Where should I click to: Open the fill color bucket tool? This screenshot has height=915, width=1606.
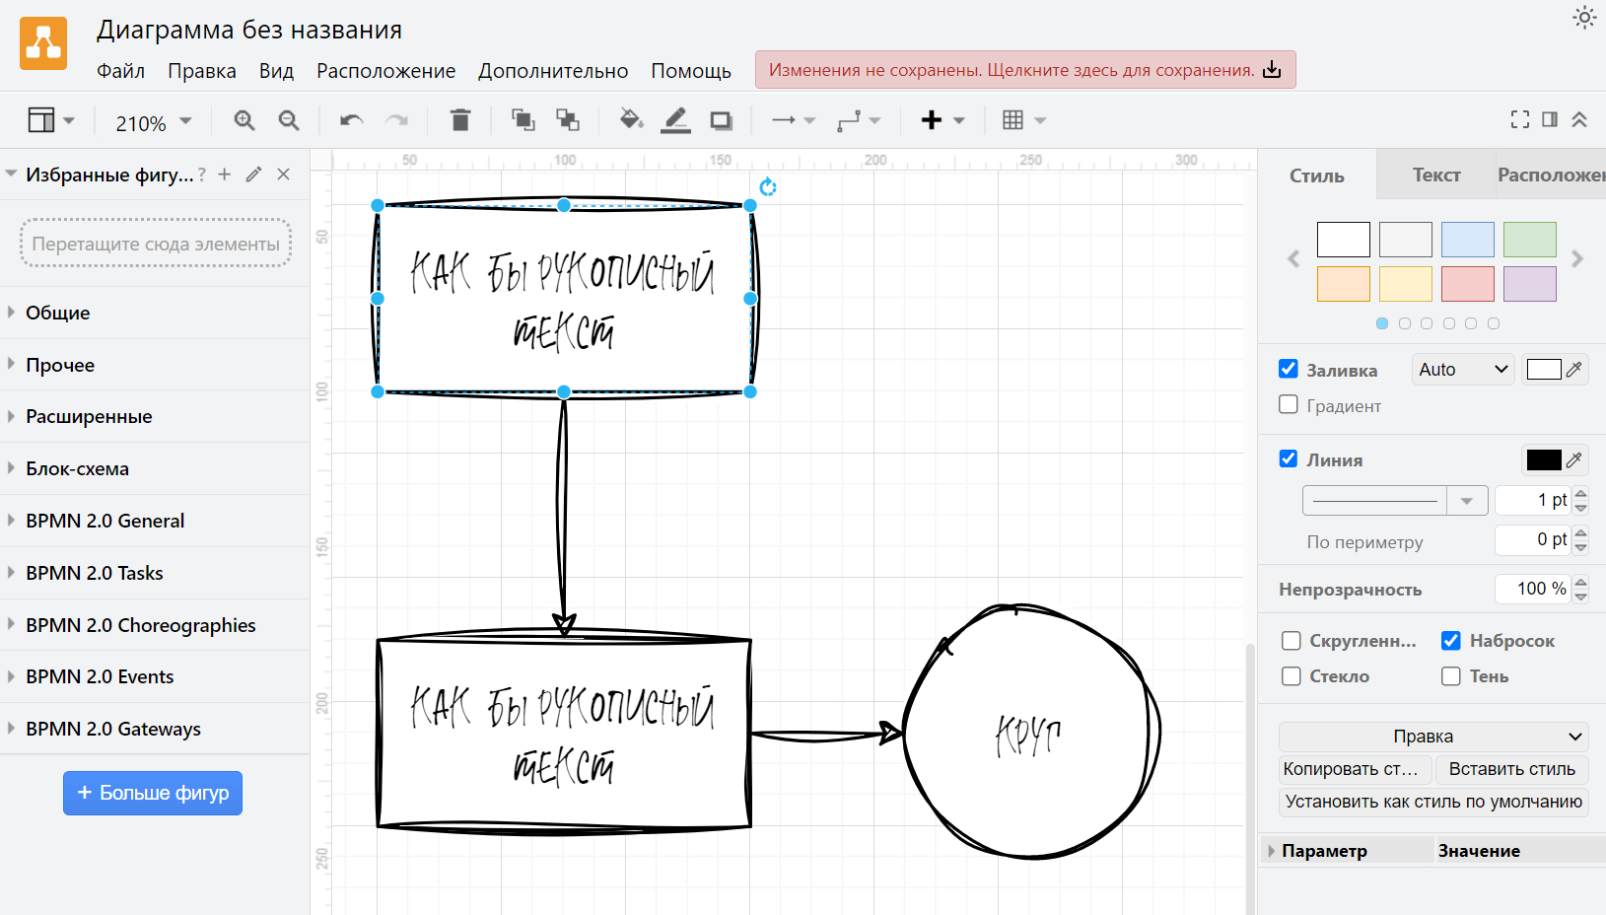[630, 120]
